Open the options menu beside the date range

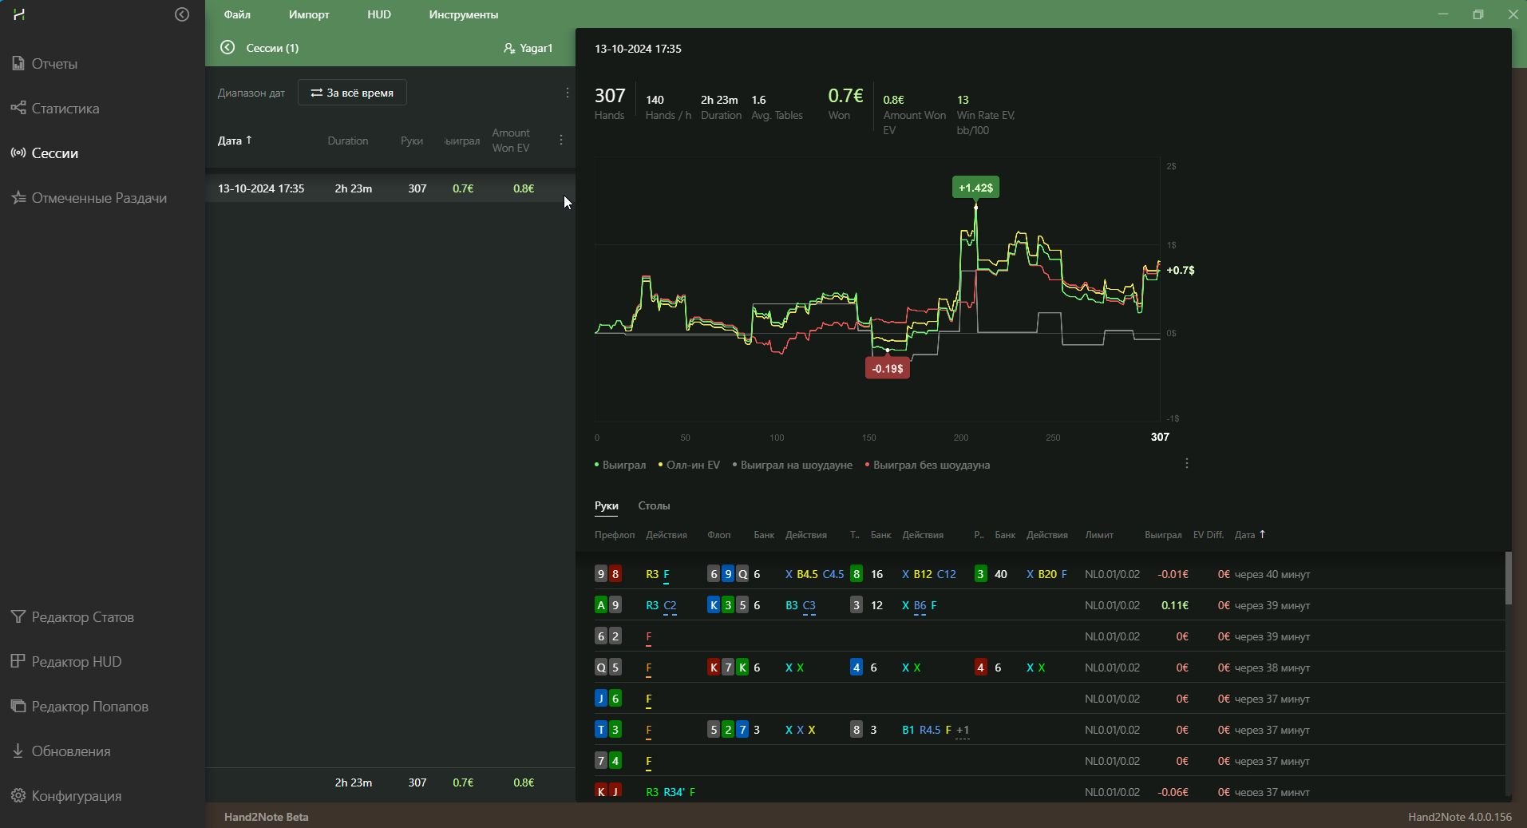pos(568,93)
